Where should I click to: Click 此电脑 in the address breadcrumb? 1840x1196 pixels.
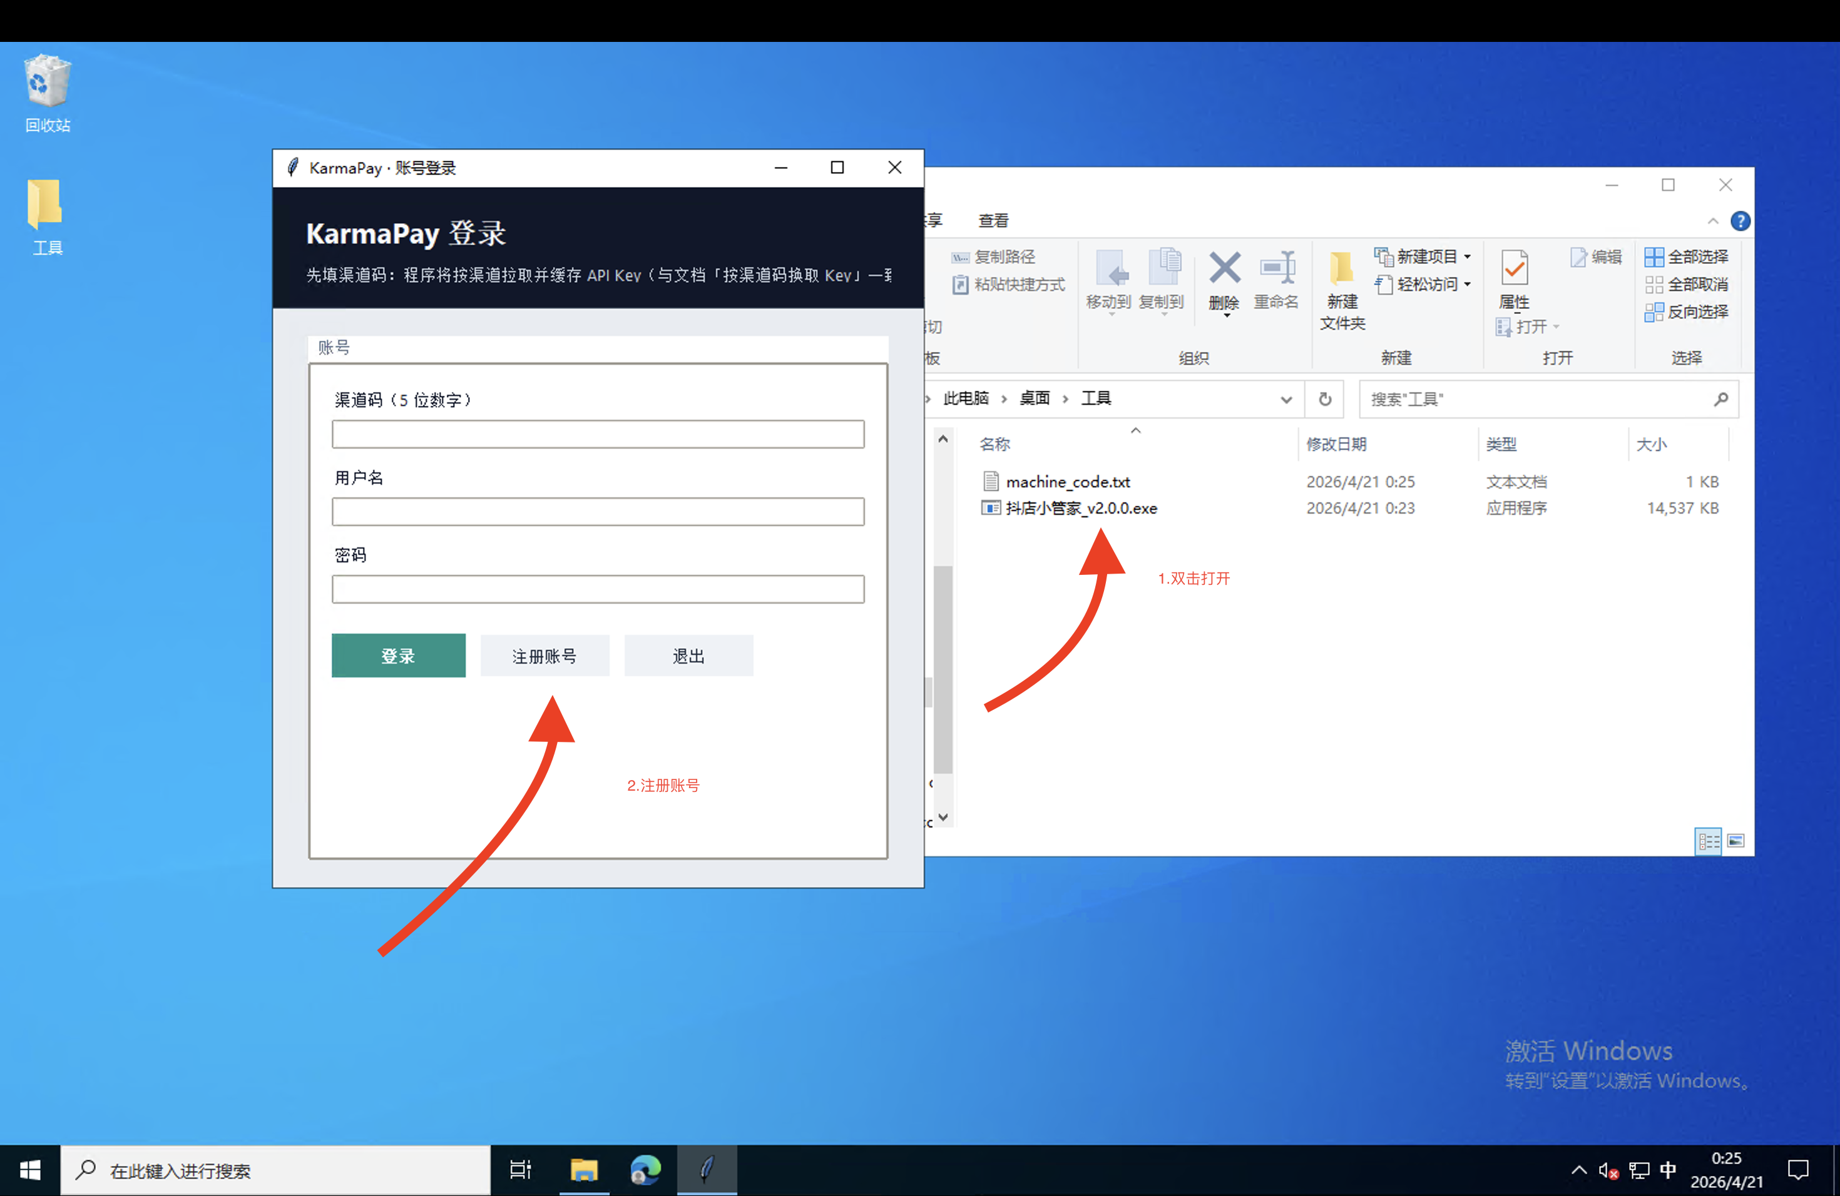[x=966, y=398]
